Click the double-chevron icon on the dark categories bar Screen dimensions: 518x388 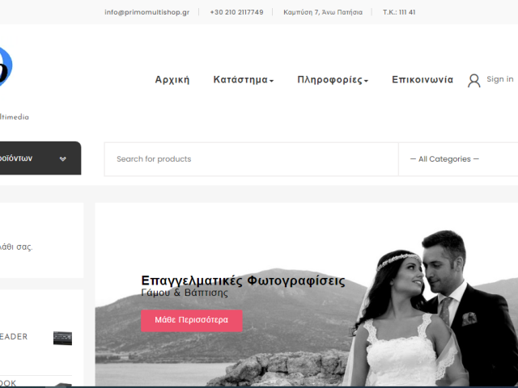pyautogui.click(x=62, y=159)
